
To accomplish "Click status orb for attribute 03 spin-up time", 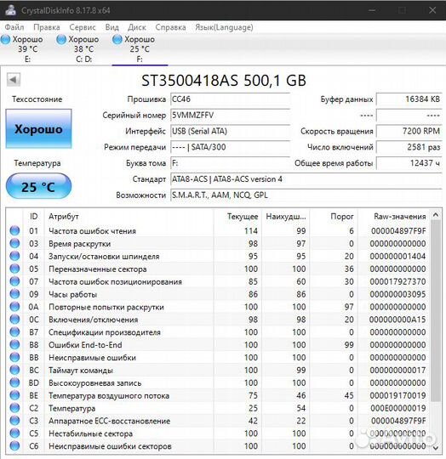I will pyautogui.click(x=14, y=243).
